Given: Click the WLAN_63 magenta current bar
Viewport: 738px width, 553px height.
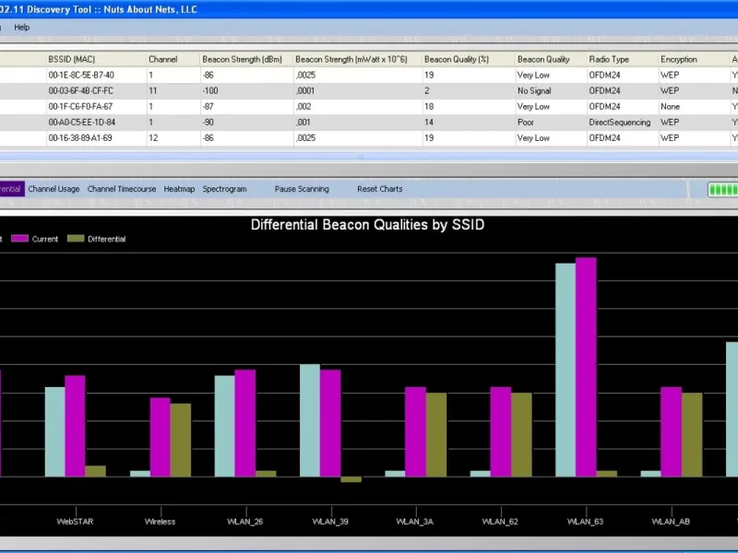Looking at the screenshot, I should [586, 367].
